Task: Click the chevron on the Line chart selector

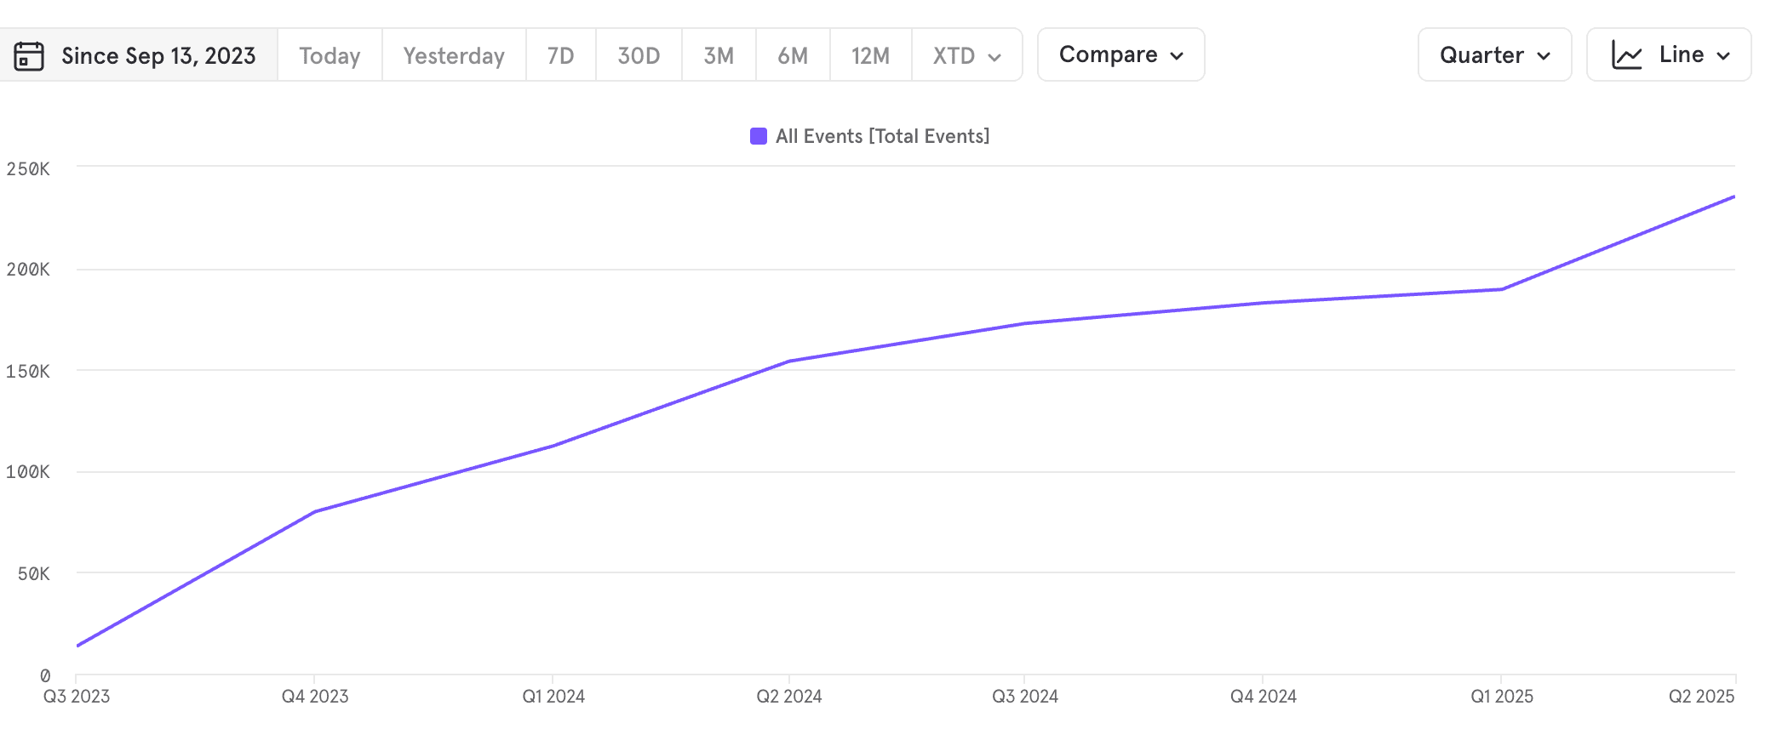Action: click(x=1723, y=56)
